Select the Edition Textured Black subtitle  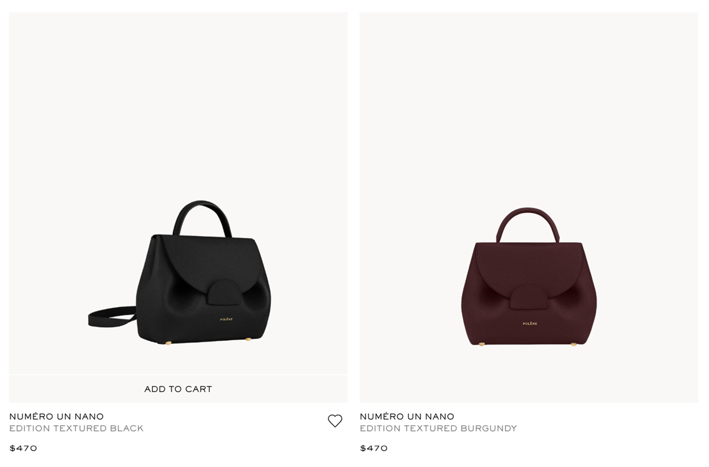pyautogui.click(x=76, y=428)
